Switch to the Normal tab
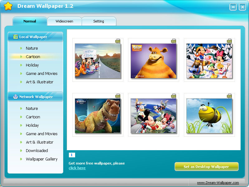The width and height of the screenshot is (249, 187). click(x=30, y=21)
